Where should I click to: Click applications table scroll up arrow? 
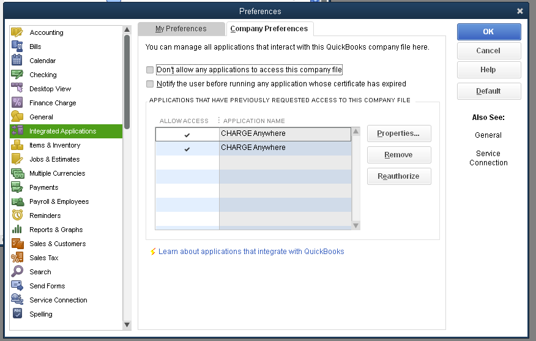click(356, 132)
